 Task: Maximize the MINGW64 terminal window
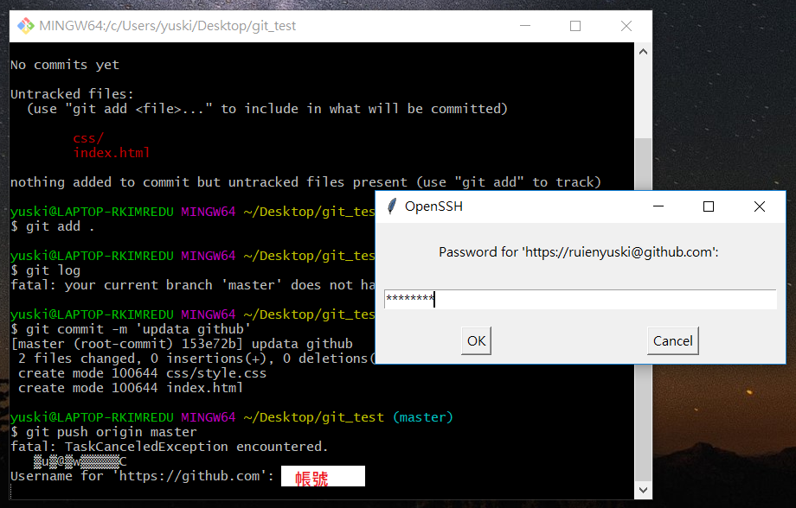[x=575, y=26]
